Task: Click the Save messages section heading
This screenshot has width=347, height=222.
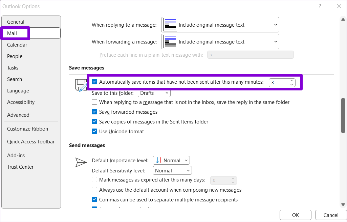Action: point(87,68)
